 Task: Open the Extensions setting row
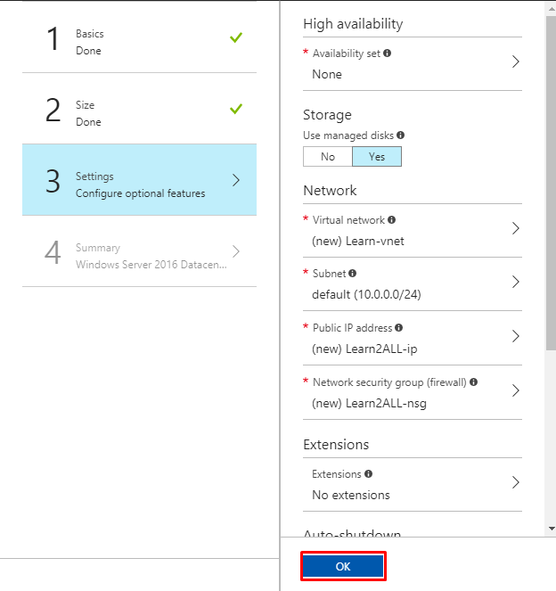click(x=413, y=484)
